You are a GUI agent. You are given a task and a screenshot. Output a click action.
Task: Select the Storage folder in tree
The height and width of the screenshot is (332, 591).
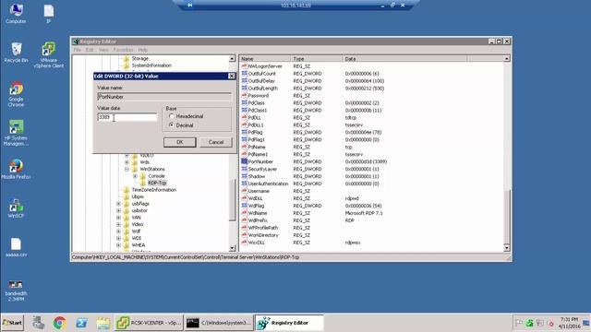(139, 59)
